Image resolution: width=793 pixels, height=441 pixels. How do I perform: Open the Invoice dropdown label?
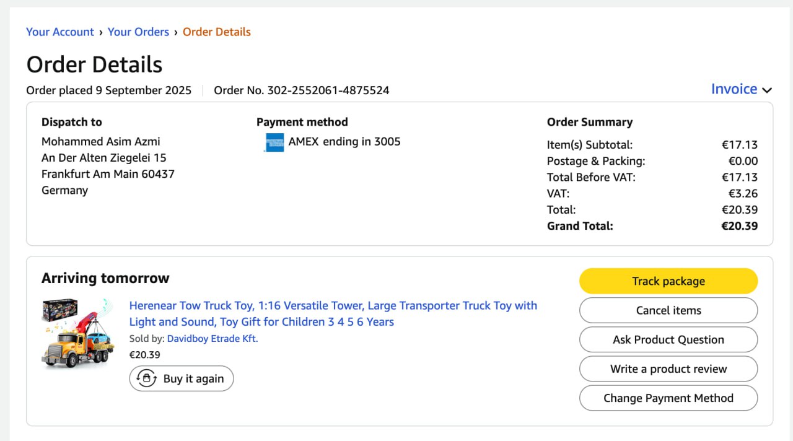point(734,89)
